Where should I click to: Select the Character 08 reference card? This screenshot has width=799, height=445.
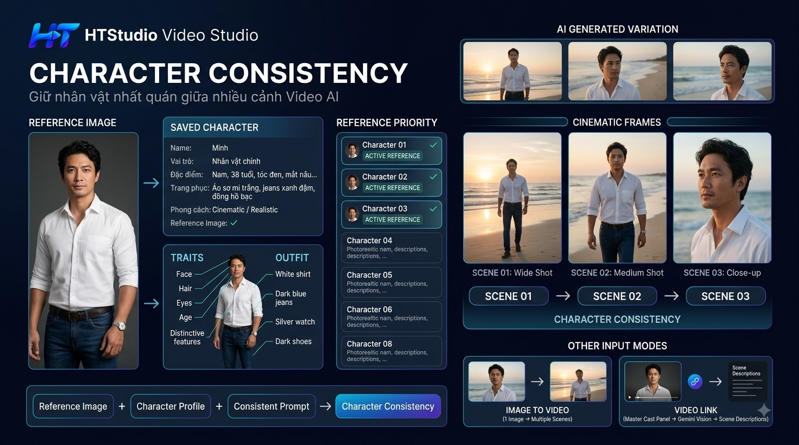[391, 351]
